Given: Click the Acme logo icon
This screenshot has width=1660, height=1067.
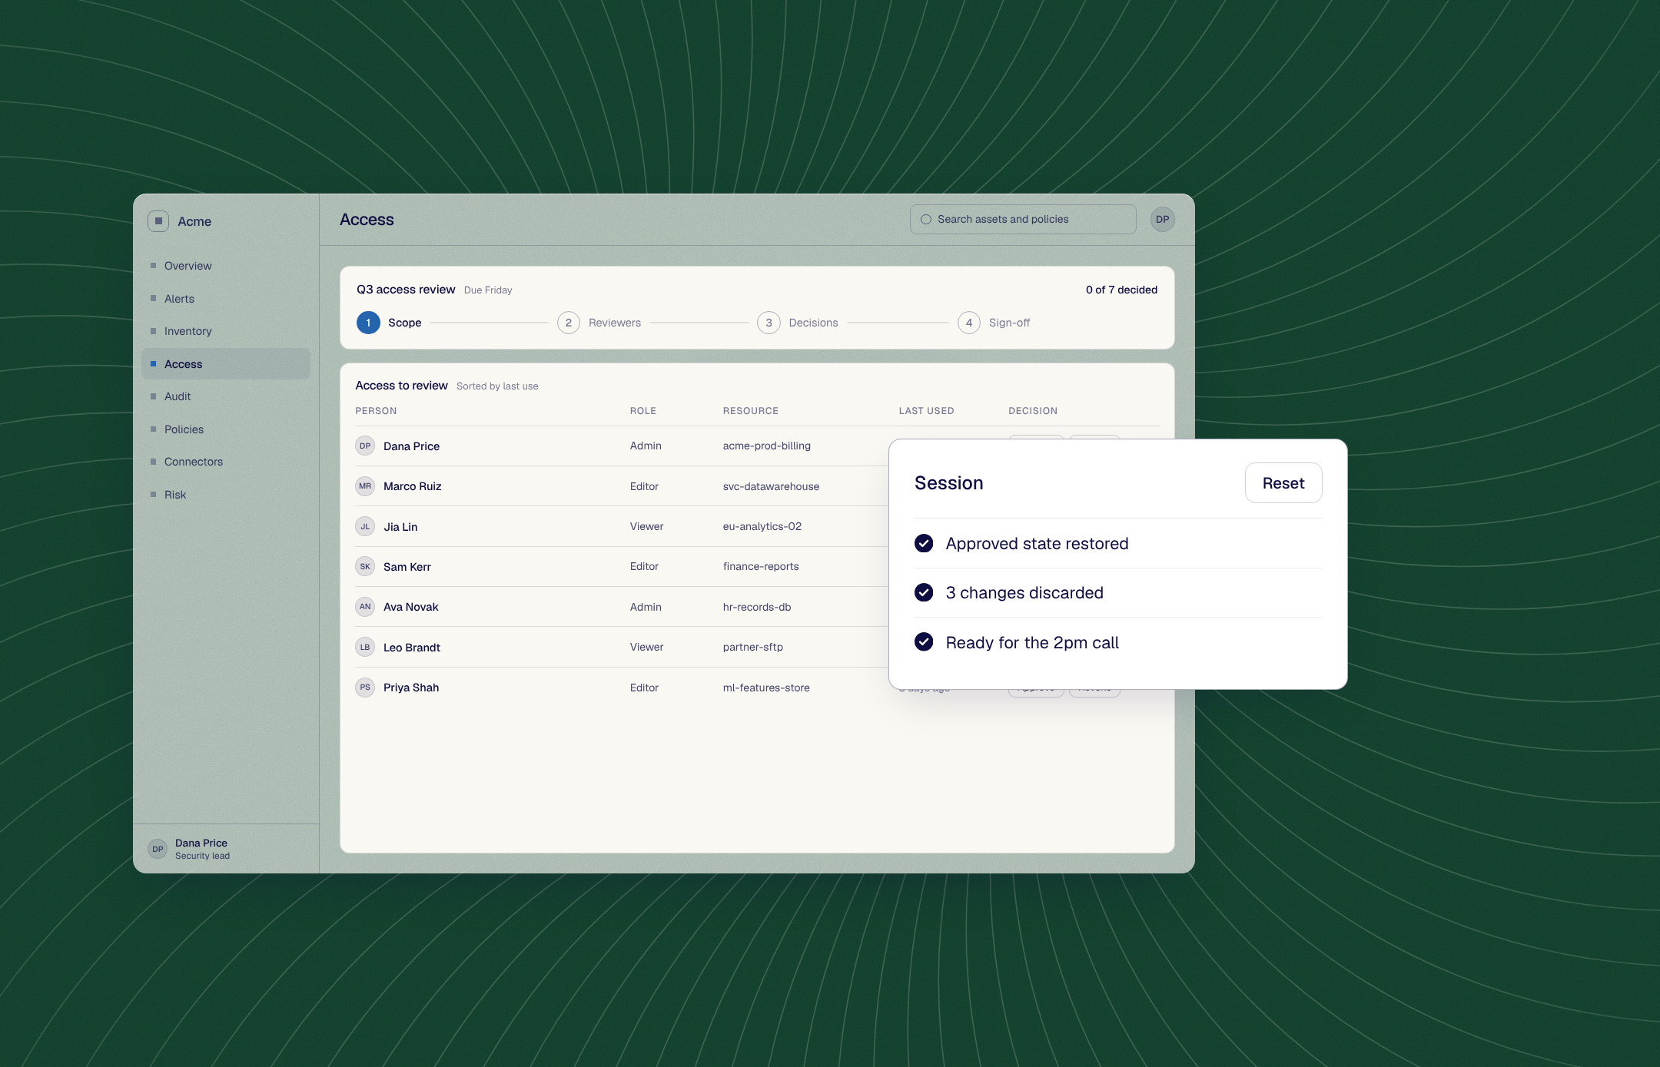Looking at the screenshot, I should click(x=158, y=221).
